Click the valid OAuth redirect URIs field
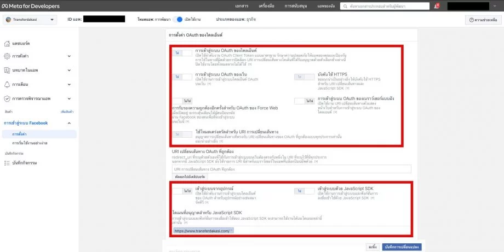Image resolution: width=504 pixels, height=252 pixels. pyautogui.click(x=291, y=169)
